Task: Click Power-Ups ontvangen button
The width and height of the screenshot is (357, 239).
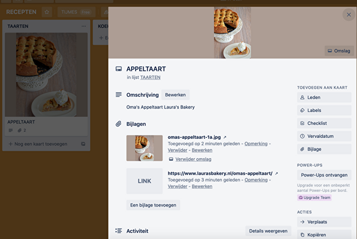Action: tap(324, 175)
